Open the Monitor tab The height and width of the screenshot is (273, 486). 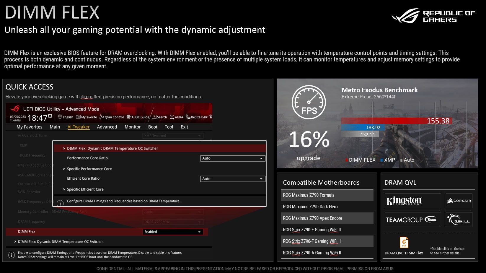(133, 127)
